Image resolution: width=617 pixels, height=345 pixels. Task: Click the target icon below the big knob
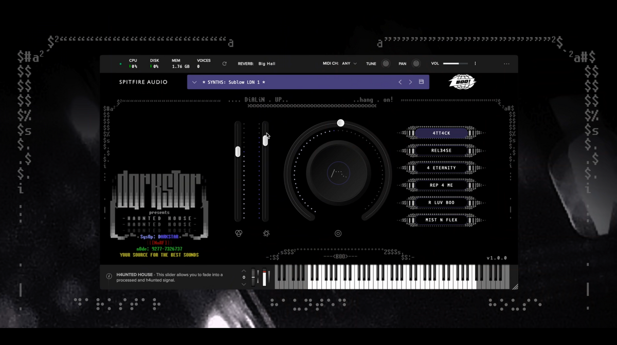tap(338, 233)
